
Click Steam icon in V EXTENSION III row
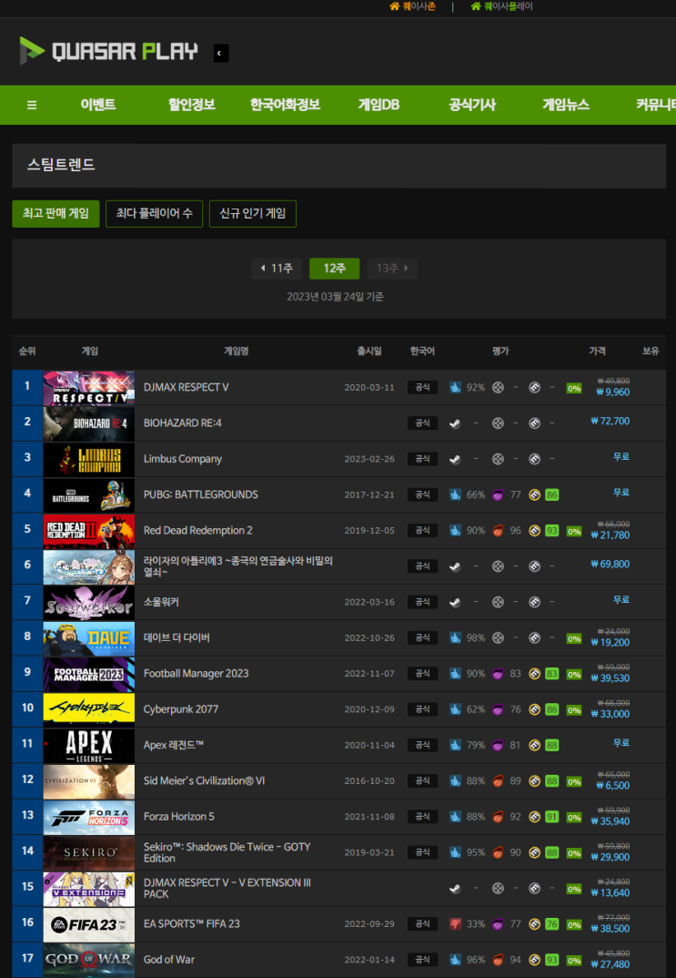[x=456, y=889]
